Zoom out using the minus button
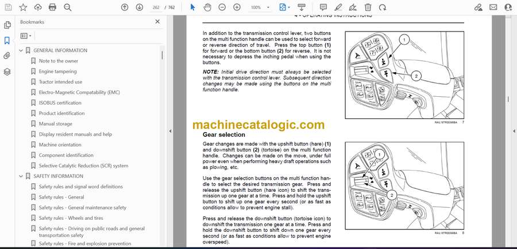The image size is (517, 249). pos(221,7)
